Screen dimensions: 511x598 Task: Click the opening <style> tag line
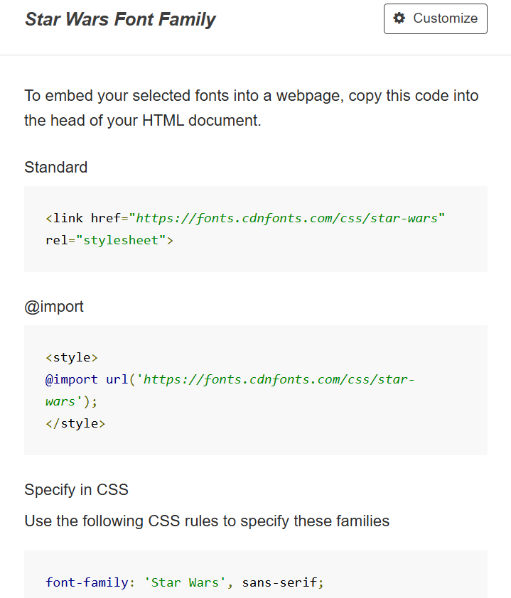point(72,358)
